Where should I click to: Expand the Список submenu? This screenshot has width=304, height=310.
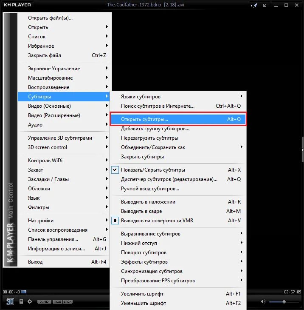pyautogui.click(x=64, y=37)
